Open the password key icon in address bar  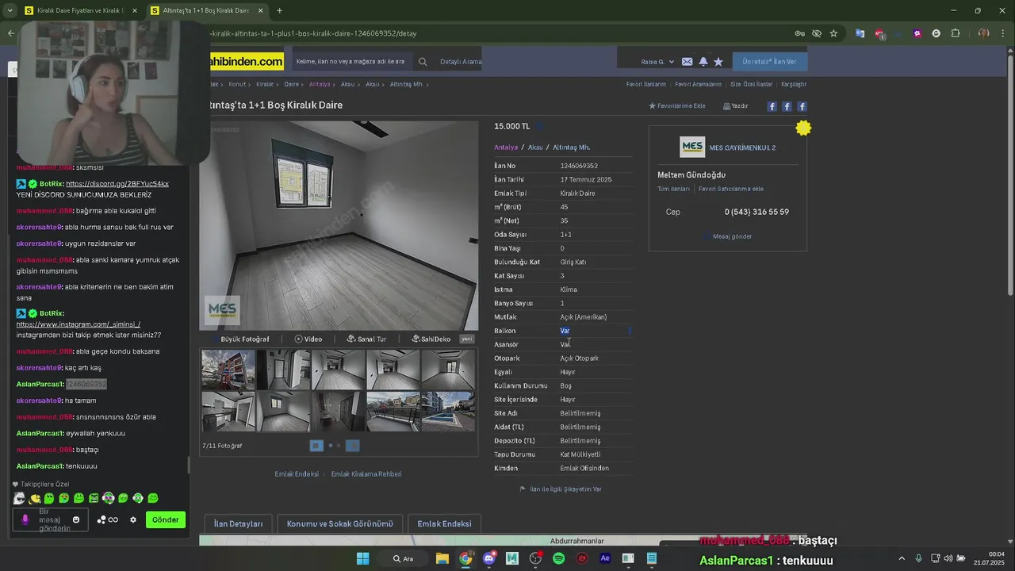tap(799, 33)
